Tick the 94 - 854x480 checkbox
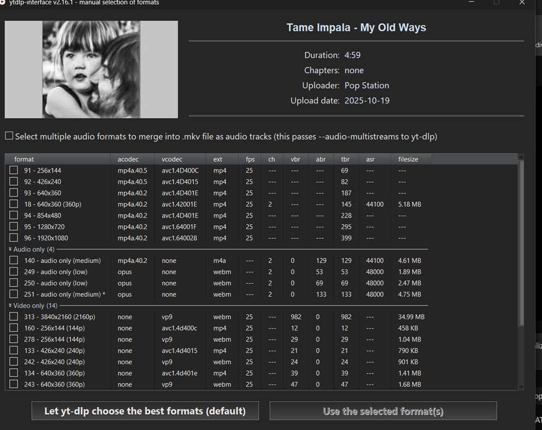Image resolution: width=542 pixels, height=430 pixels. pos(14,216)
